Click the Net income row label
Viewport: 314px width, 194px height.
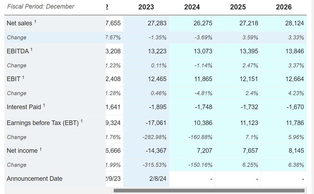click(x=22, y=151)
